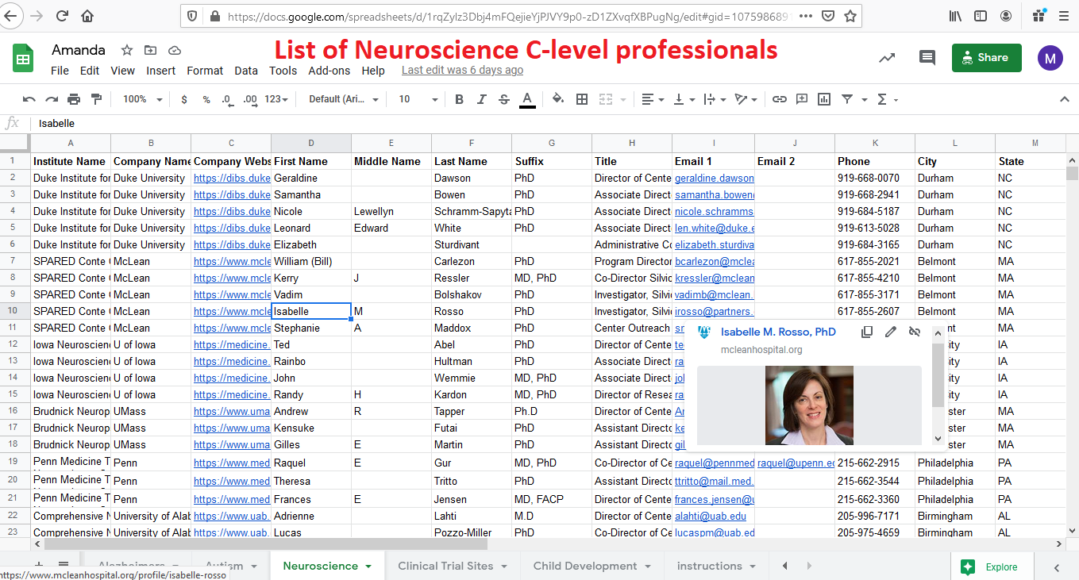This screenshot has width=1079, height=580.
Task: Open the borders tool
Action: click(x=582, y=99)
